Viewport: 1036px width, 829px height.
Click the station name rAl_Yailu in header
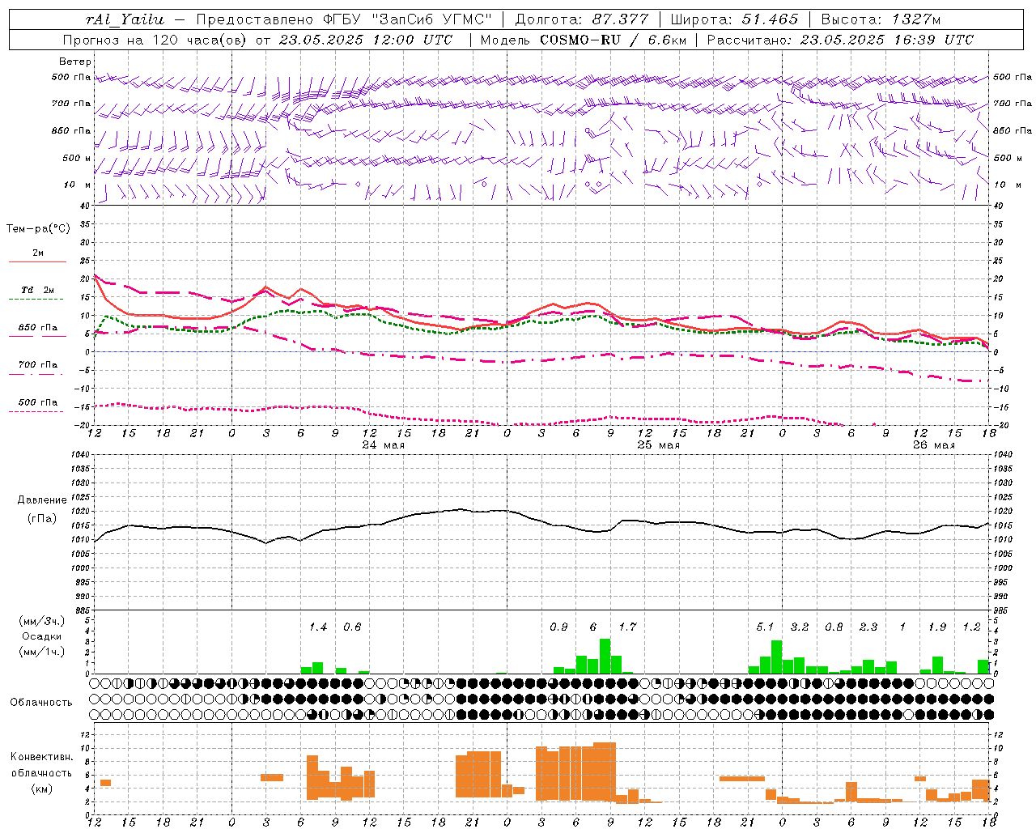tap(125, 19)
